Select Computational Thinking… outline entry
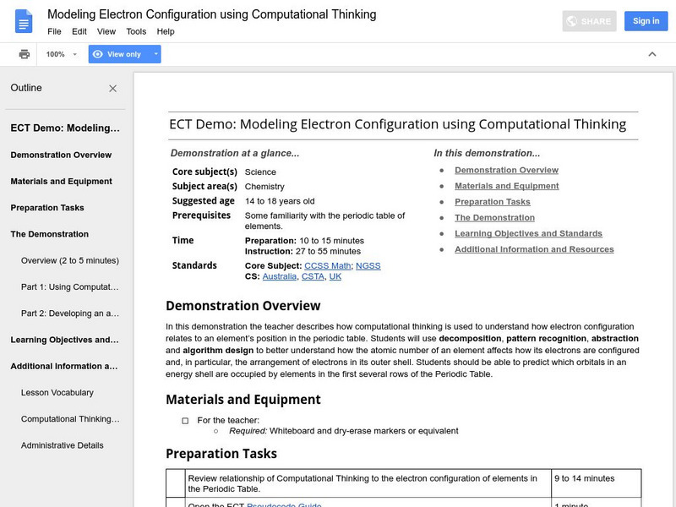Image resolution: width=676 pixels, height=507 pixels. (x=70, y=418)
